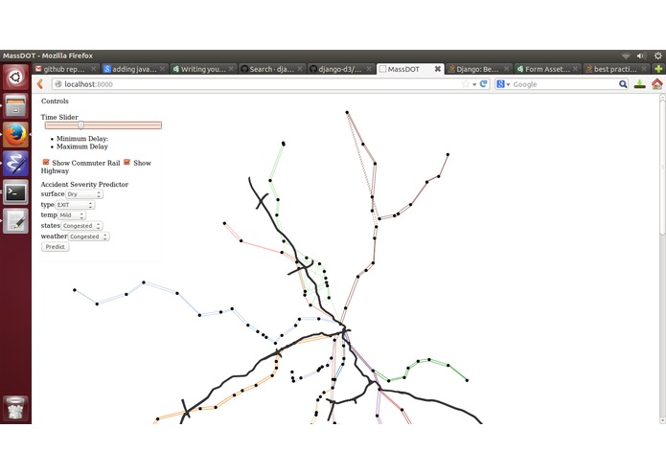Open the Files manager in the launcher
The height and width of the screenshot is (473, 666).
coord(15,105)
